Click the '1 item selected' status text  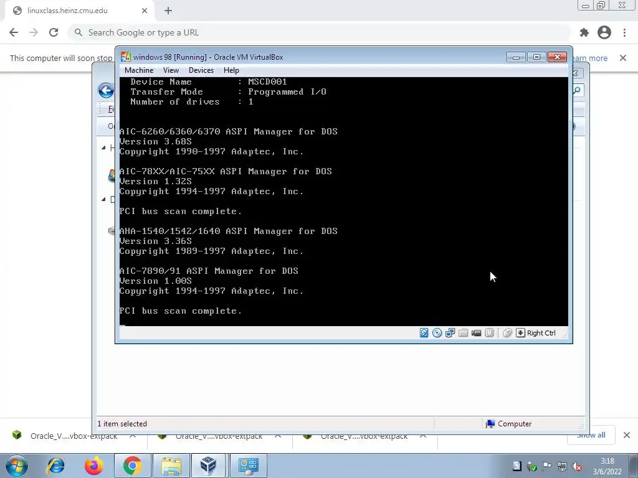[122, 423]
